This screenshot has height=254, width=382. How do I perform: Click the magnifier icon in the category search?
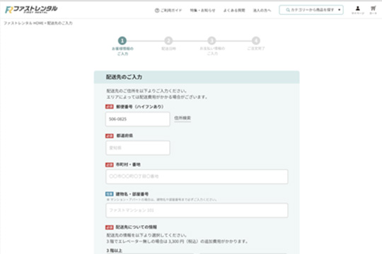click(x=288, y=10)
